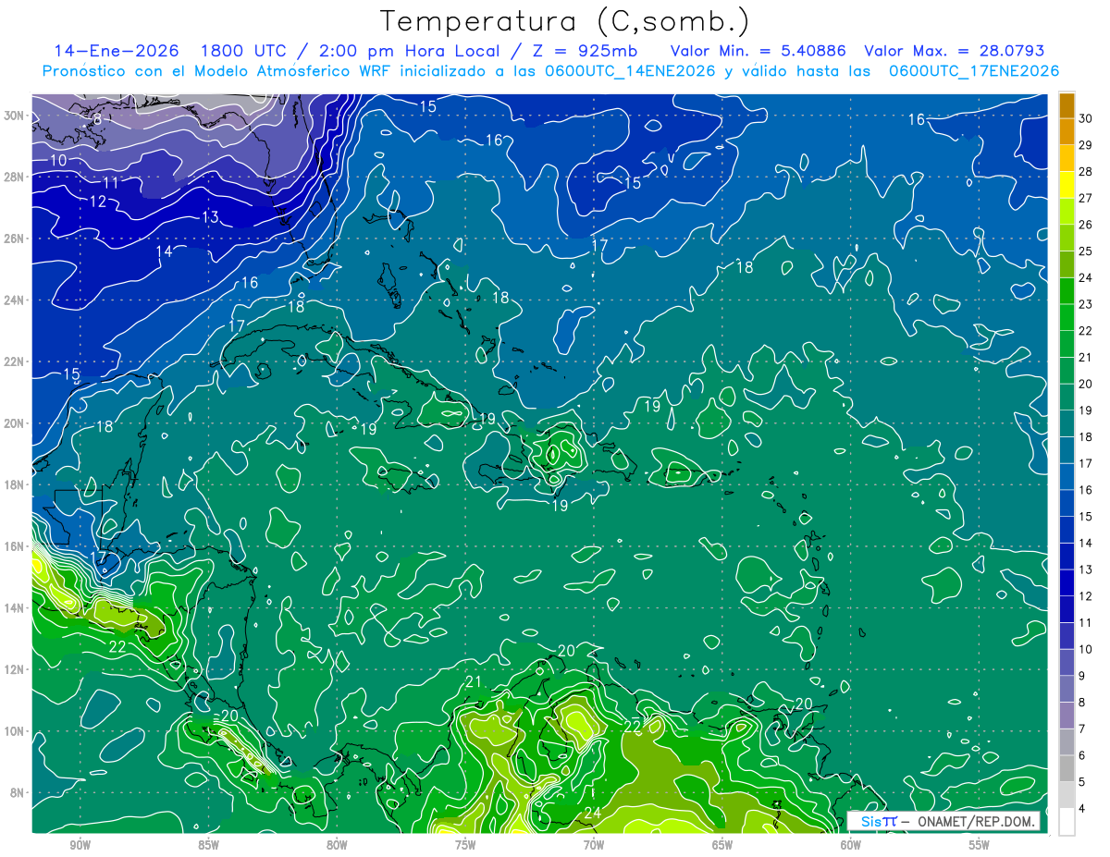Click legend scale label '25'
This screenshot has height=857, width=1110.
[x=1086, y=251]
